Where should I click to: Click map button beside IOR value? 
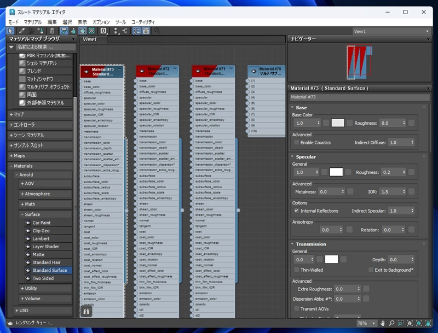412,191
